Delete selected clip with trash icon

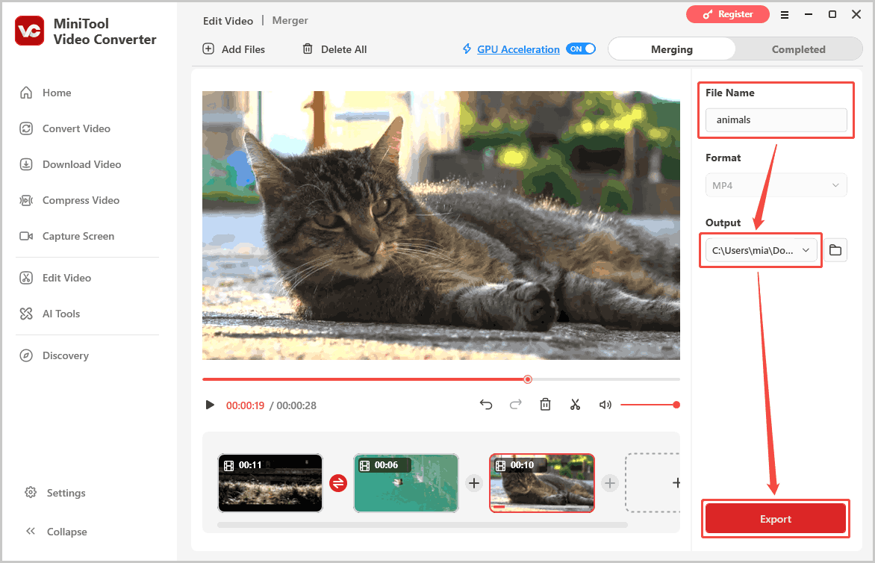[x=545, y=405]
